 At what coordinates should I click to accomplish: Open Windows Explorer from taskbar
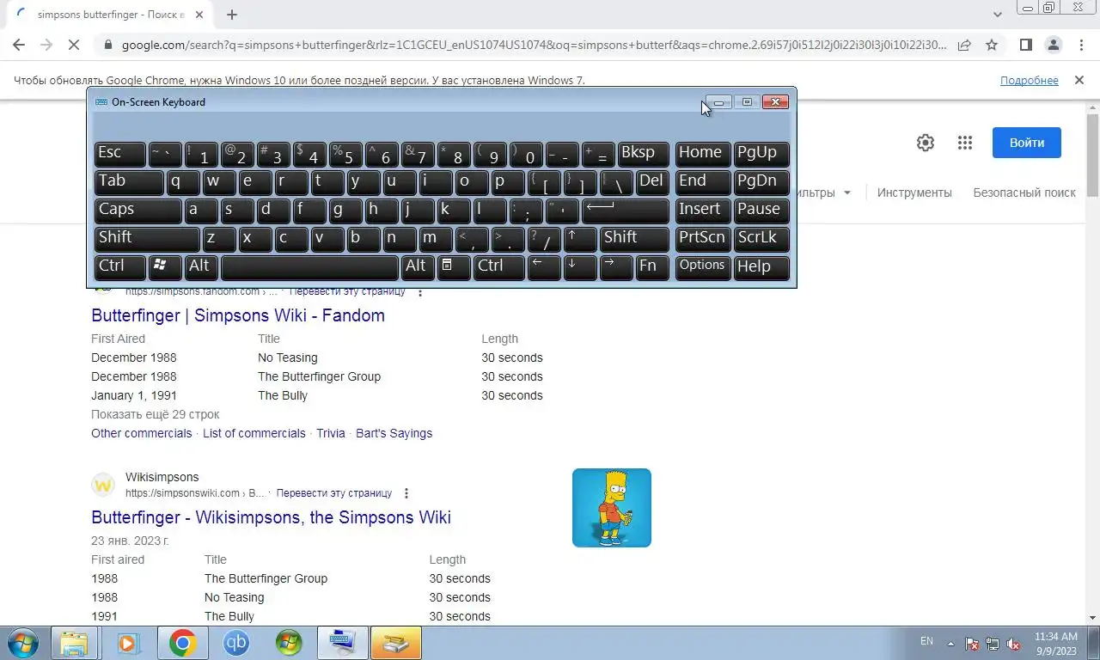click(74, 643)
